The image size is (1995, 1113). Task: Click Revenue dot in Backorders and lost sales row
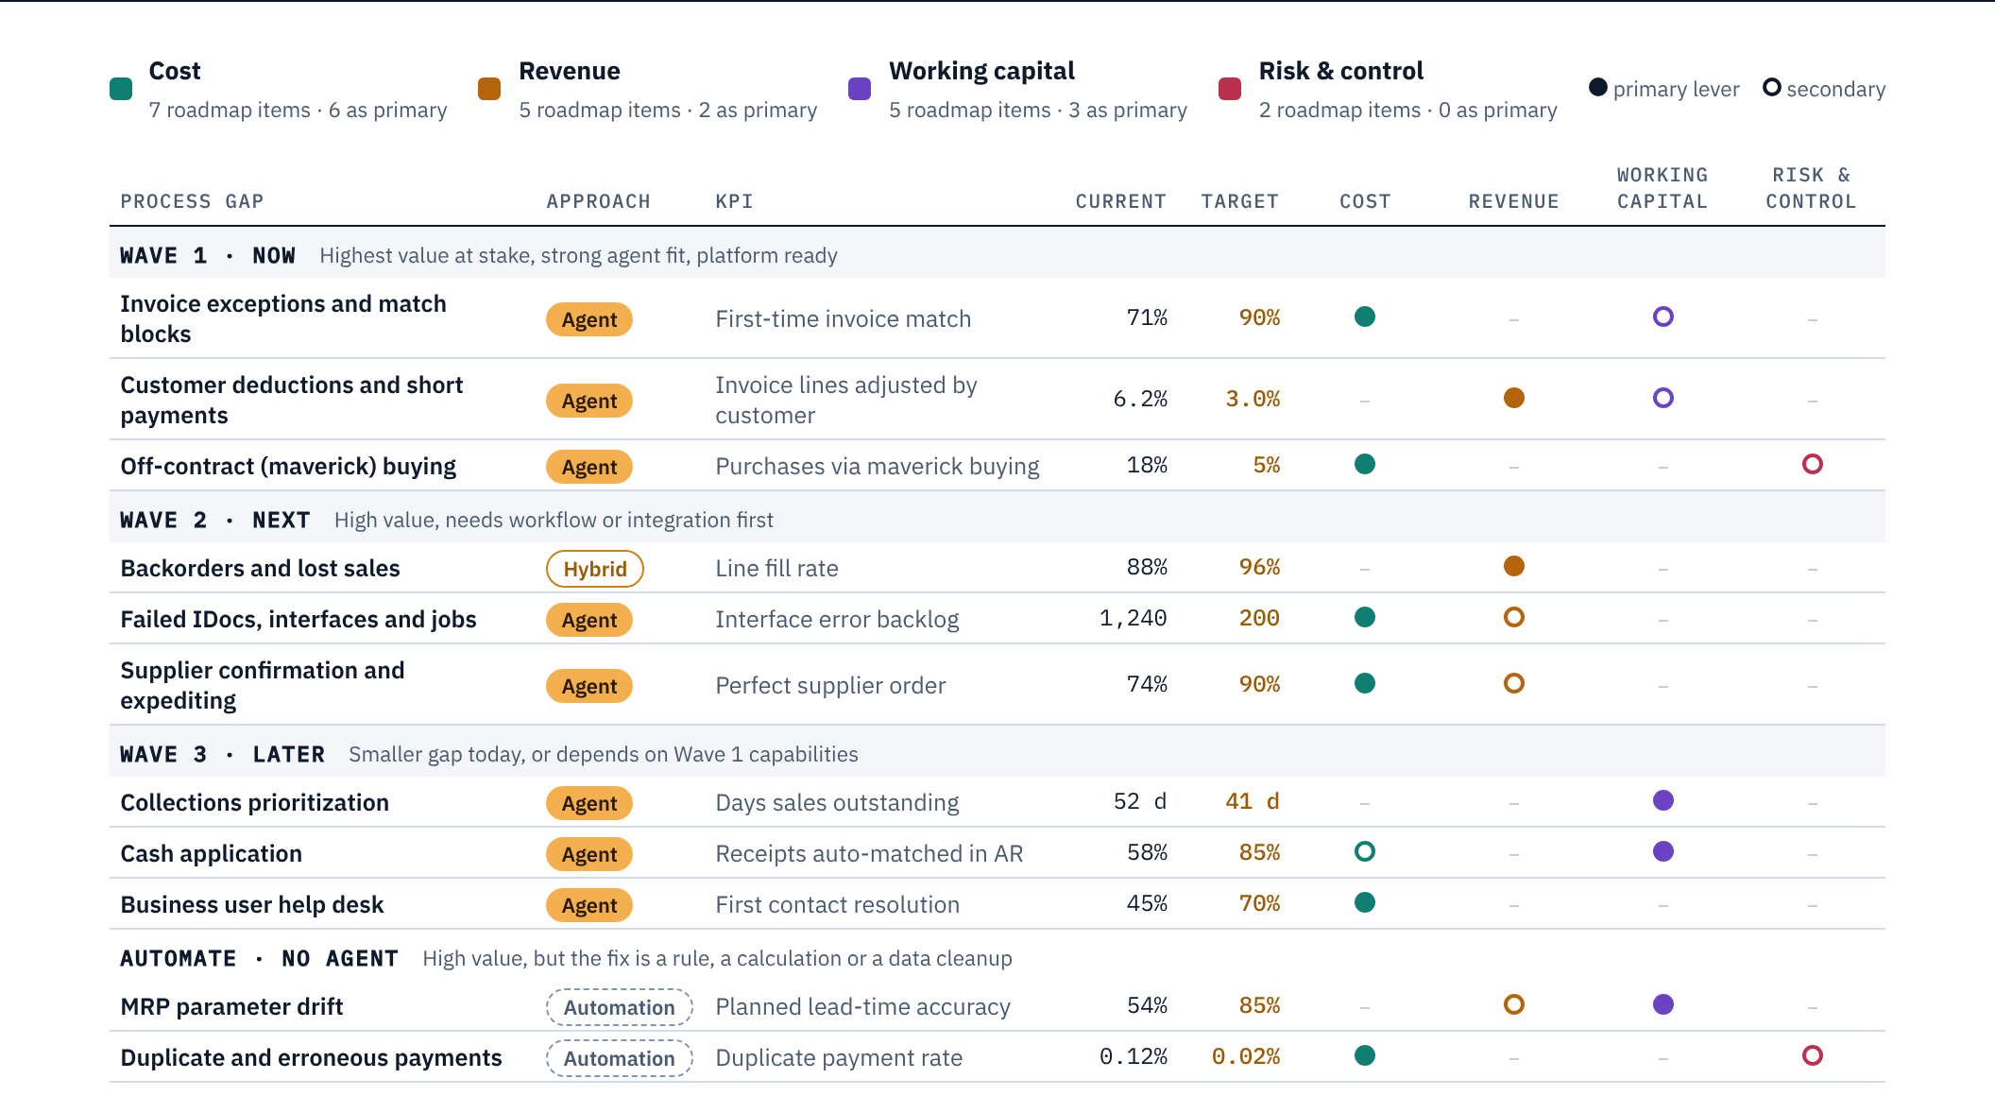pos(1514,566)
